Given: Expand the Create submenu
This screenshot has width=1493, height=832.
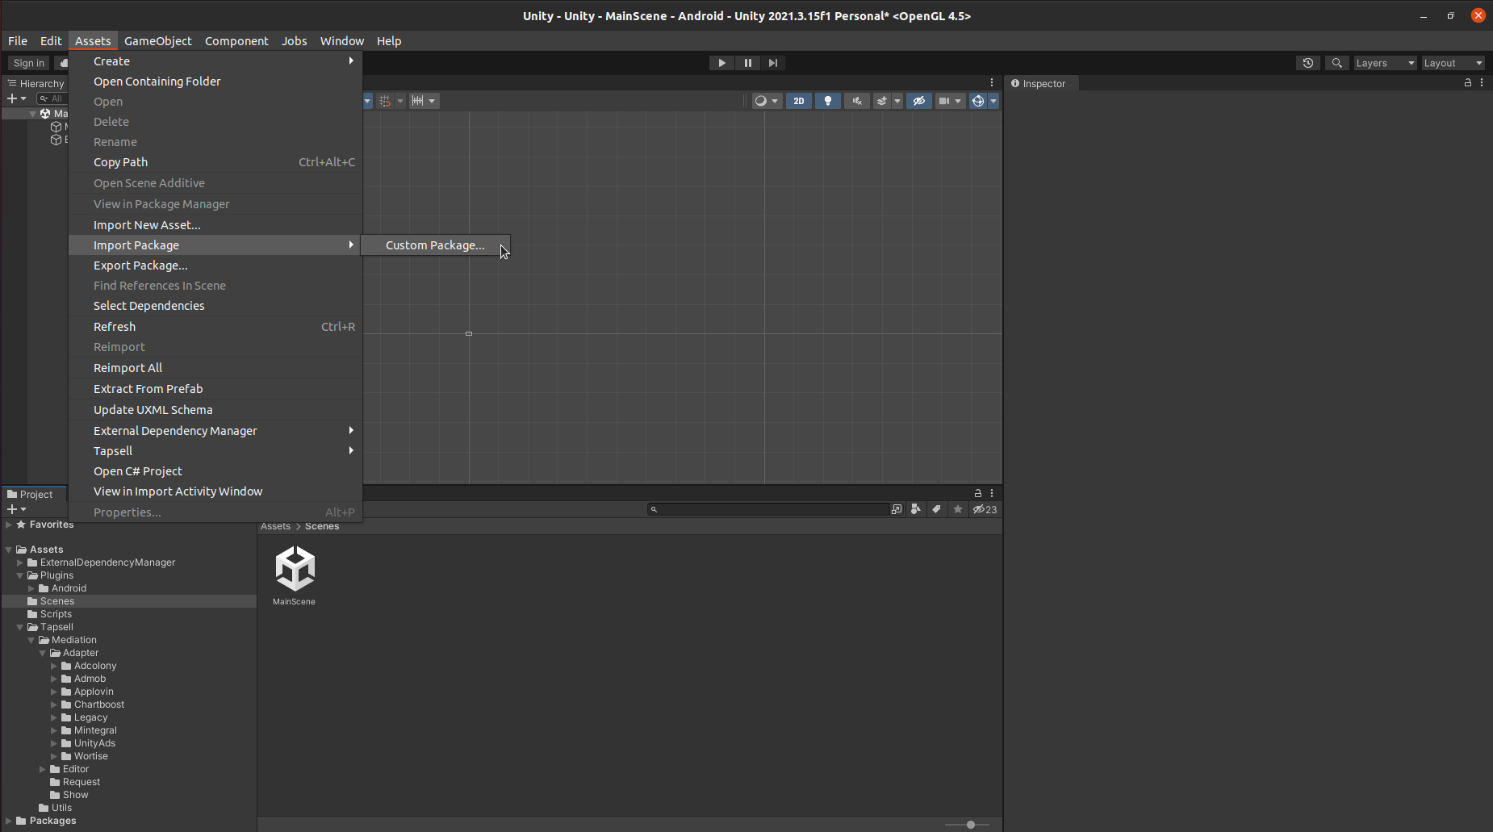Looking at the screenshot, I should [x=215, y=61].
